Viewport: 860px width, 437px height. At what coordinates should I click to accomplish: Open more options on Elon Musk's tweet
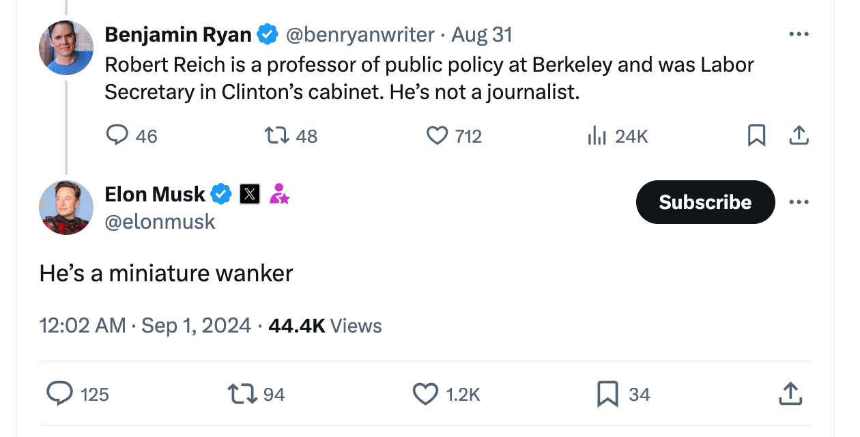click(799, 202)
